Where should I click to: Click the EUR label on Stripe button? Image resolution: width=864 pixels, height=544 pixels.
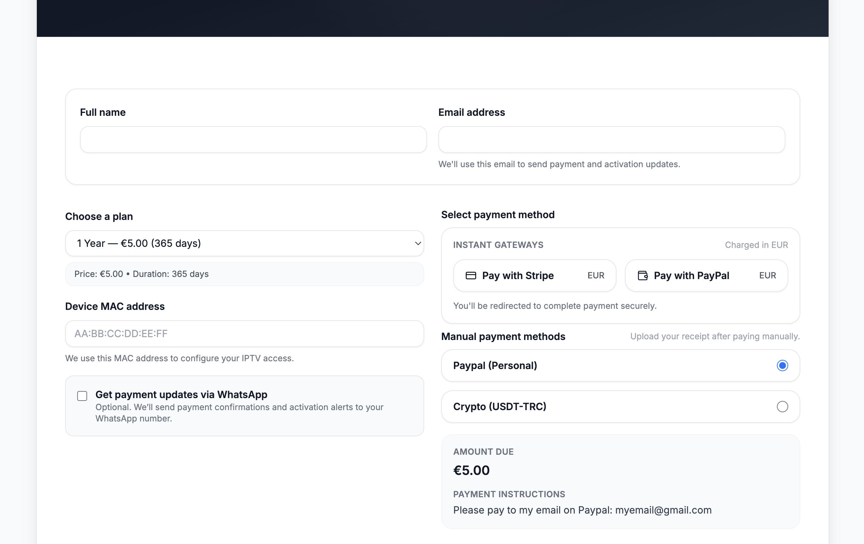(596, 276)
